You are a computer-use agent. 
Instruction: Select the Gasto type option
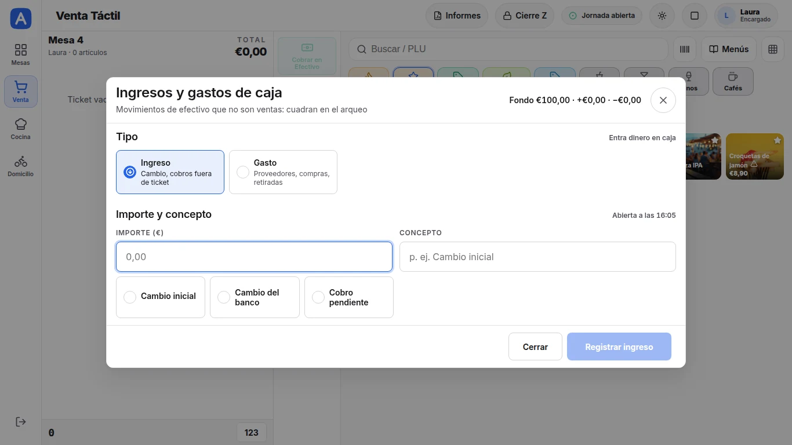point(283,172)
